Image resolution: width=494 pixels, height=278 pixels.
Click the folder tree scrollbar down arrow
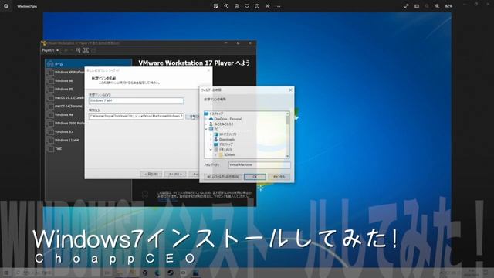pos(287,156)
